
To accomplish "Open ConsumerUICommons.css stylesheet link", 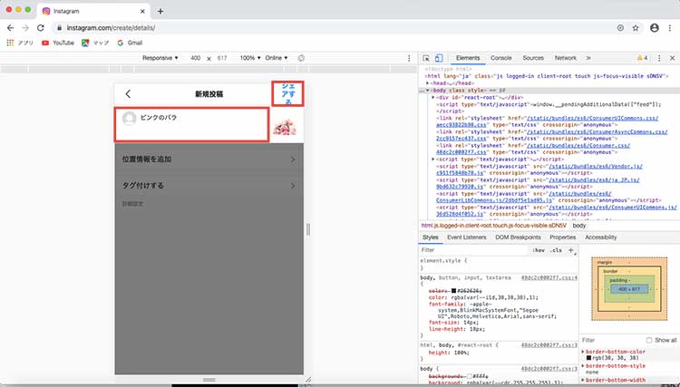I will [548, 121].
